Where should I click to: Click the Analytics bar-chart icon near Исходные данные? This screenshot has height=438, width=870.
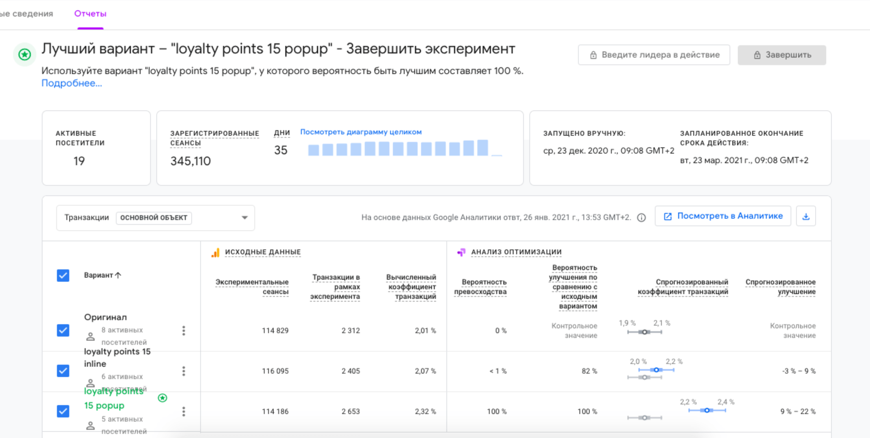point(215,253)
